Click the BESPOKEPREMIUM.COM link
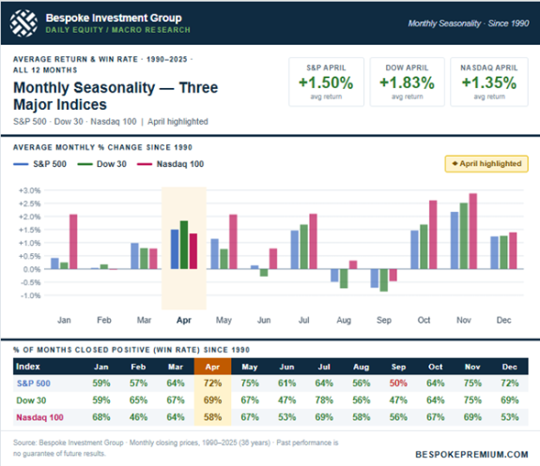The image size is (540, 466). pos(471,455)
